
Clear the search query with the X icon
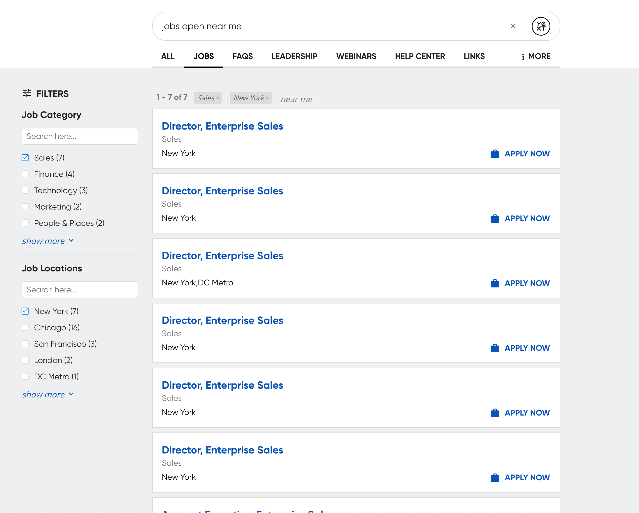coord(513,26)
